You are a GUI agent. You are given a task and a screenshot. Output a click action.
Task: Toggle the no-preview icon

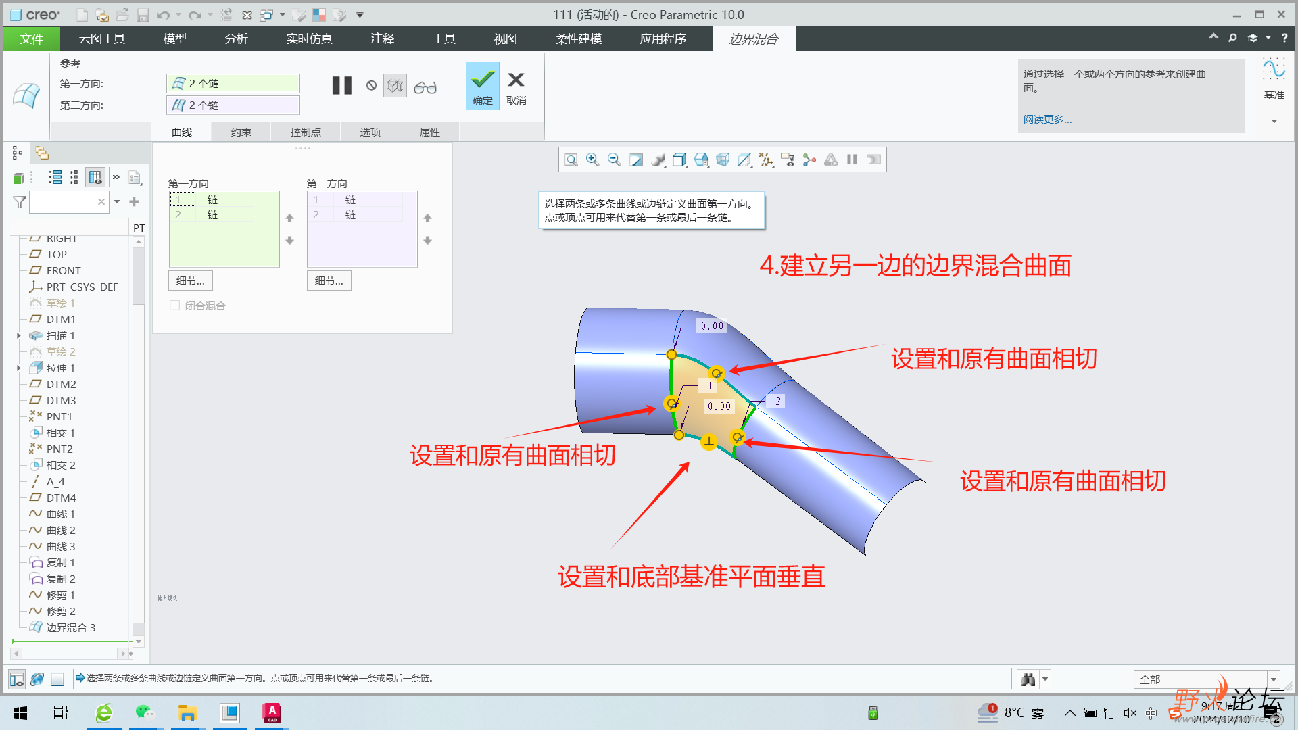click(x=371, y=86)
